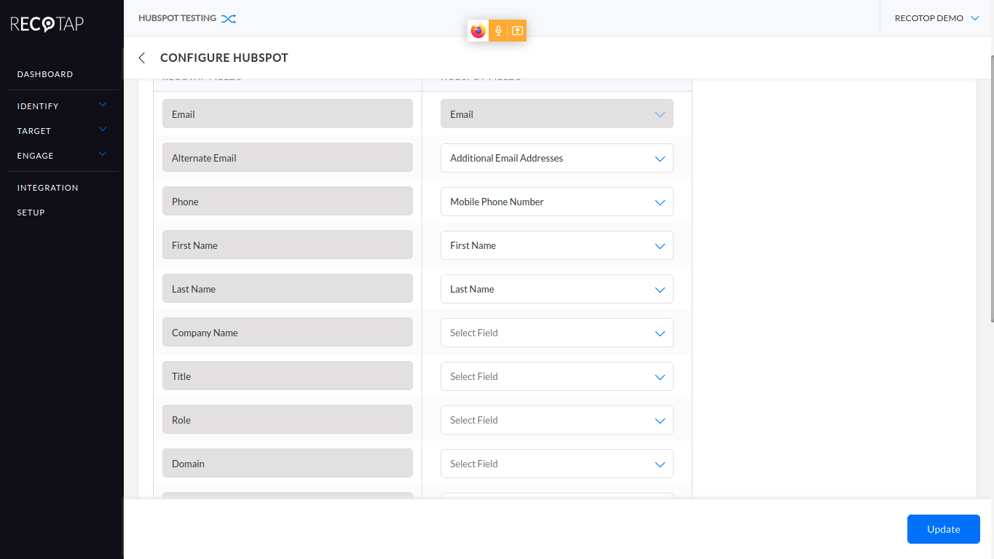The width and height of the screenshot is (994, 559).
Task: Click the Firefox icon in the top banner
Action: tap(478, 31)
